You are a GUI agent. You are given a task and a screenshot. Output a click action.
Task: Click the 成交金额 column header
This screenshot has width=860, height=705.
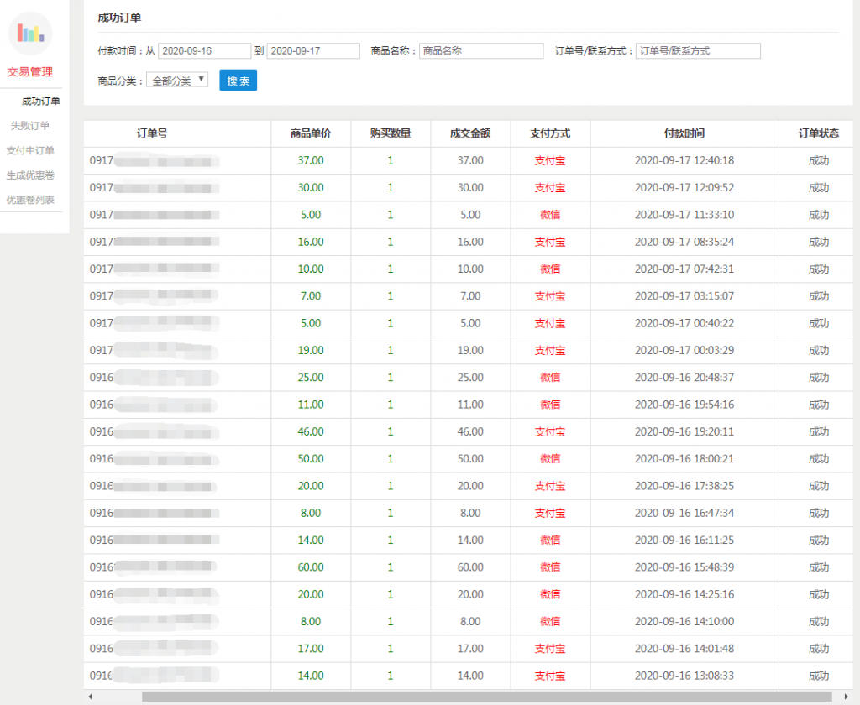pos(470,133)
